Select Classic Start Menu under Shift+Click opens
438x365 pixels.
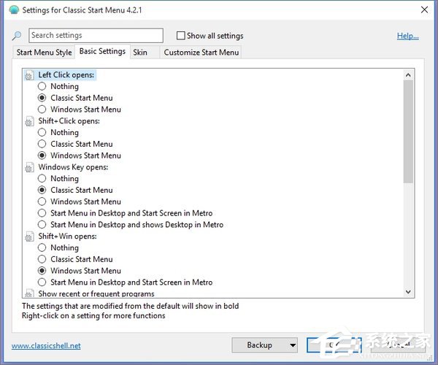42,144
